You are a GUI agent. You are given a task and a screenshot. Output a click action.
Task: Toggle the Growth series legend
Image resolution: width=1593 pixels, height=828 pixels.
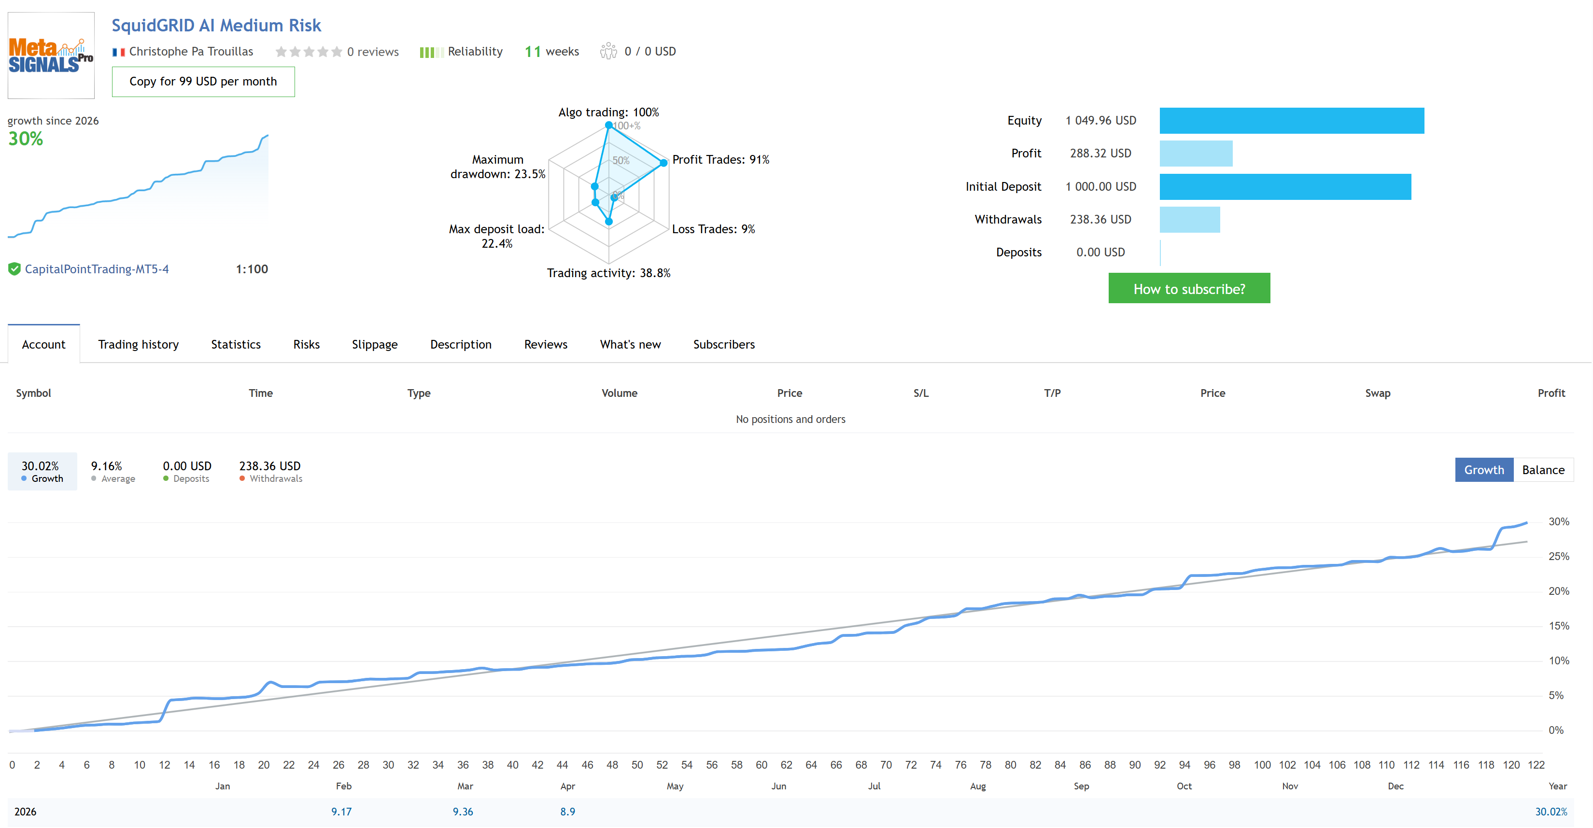coord(42,472)
